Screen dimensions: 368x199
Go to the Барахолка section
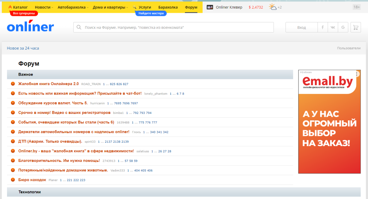pyautogui.click(x=168, y=7)
